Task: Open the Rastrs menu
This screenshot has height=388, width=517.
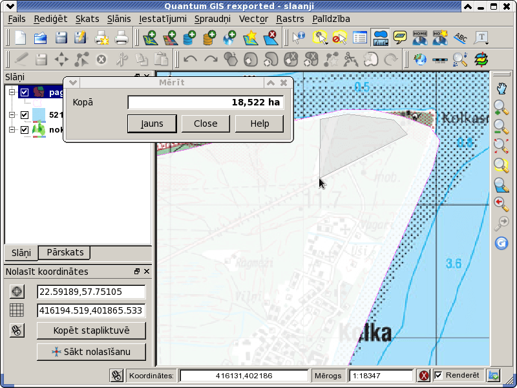Action: (290, 19)
